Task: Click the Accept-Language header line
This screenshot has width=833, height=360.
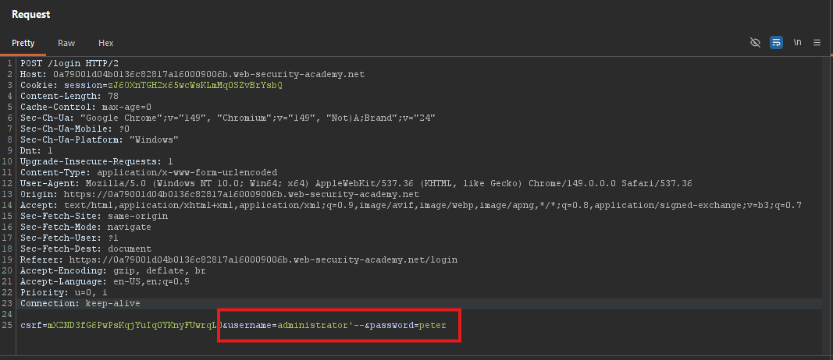Action: pos(105,281)
